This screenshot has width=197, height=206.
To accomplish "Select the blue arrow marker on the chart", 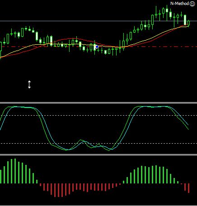I will point(97,47).
